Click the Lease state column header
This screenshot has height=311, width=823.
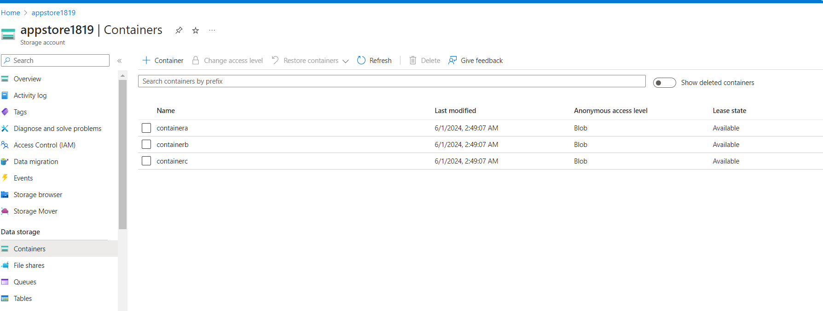730,111
